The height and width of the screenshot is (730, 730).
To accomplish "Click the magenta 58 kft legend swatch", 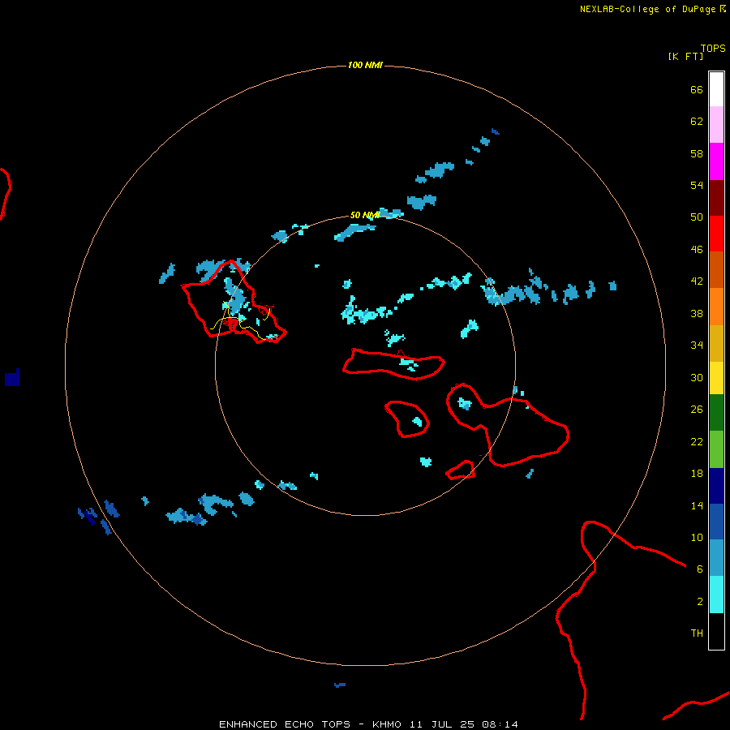I will [x=716, y=161].
